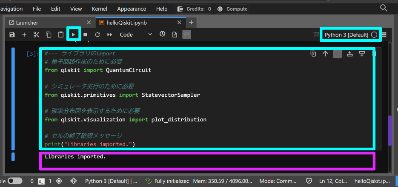398x187 pixels.
Task: Open the Help menu
Action: pyautogui.click(x=162, y=9)
